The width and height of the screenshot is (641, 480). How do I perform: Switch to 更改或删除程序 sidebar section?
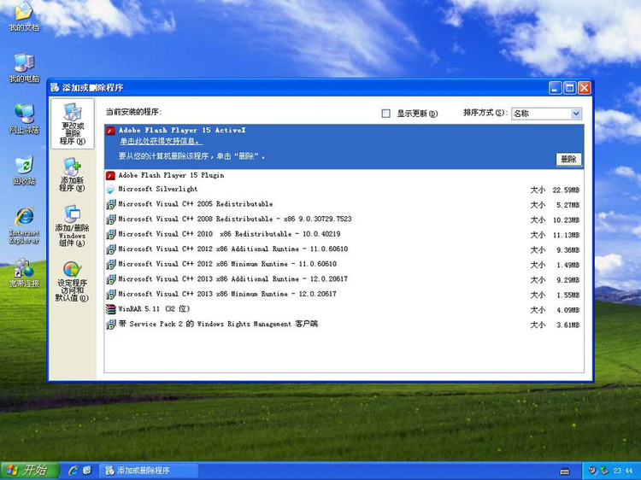coord(73,123)
